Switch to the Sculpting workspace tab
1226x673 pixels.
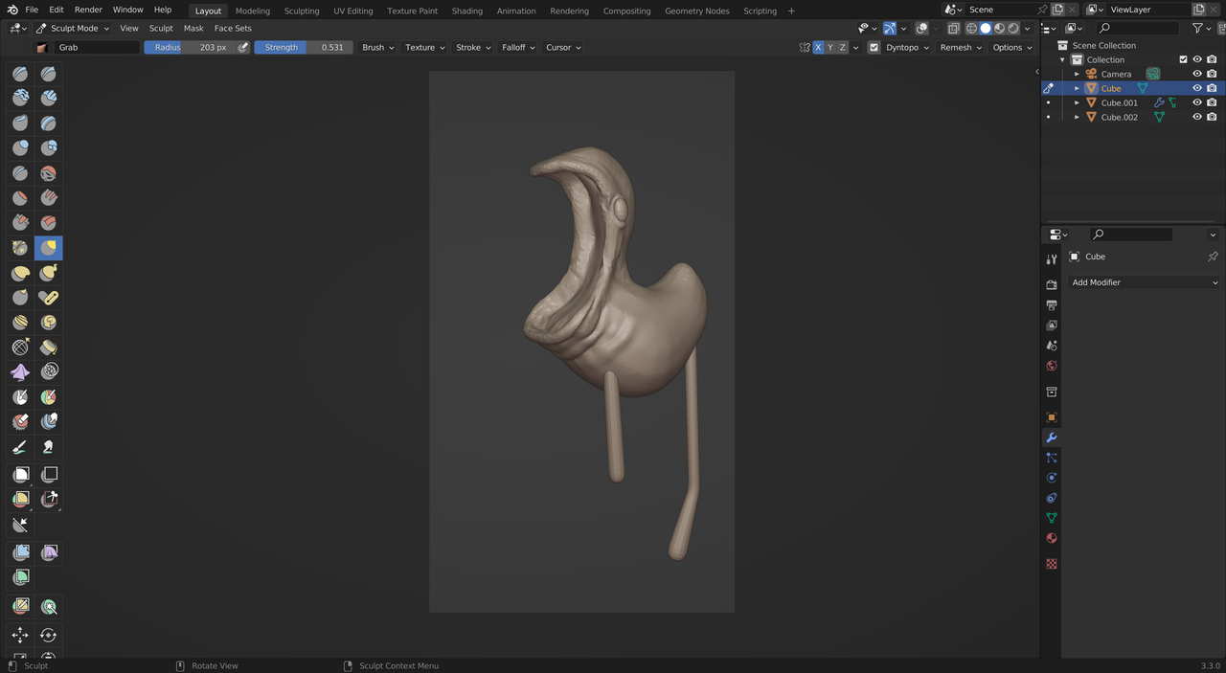click(302, 11)
